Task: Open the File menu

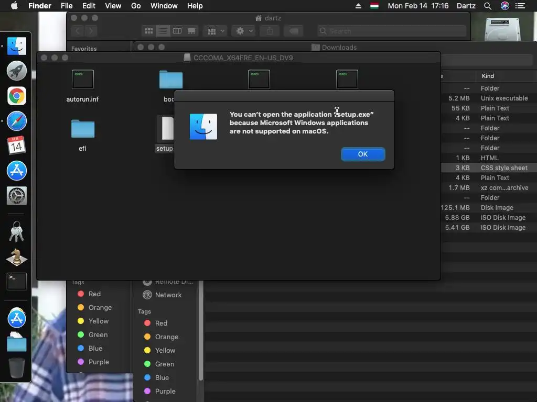Action: click(x=67, y=6)
